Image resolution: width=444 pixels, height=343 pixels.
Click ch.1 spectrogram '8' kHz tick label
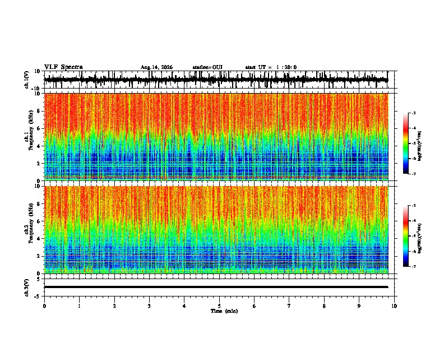39,111
